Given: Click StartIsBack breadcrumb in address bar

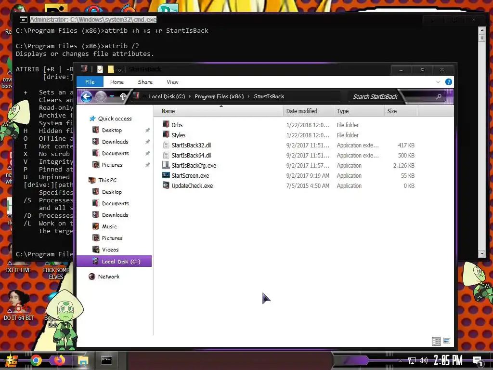Looking at the screenshot, I should (x=269, y=96).
